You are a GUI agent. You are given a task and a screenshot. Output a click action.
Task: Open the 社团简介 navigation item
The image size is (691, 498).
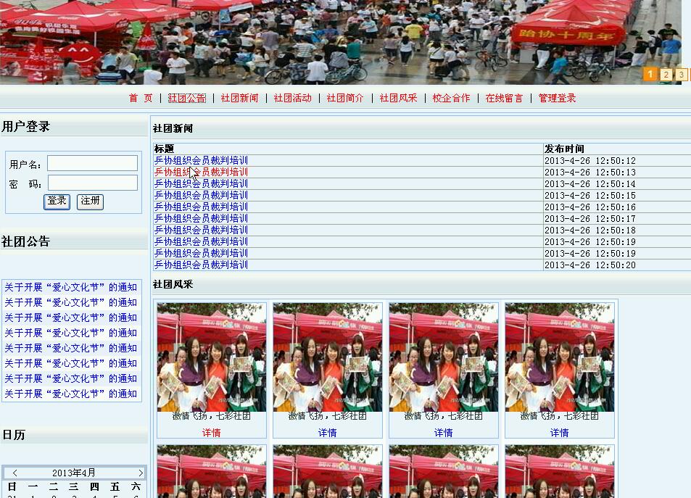345,98
